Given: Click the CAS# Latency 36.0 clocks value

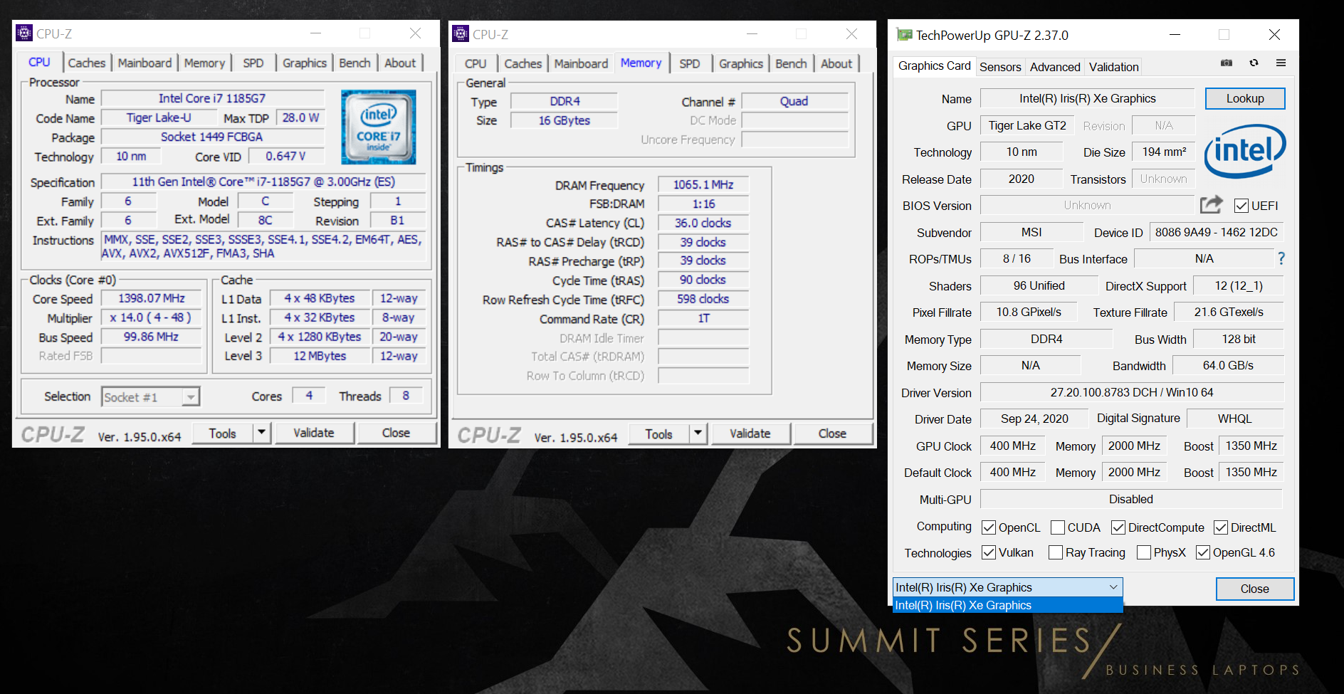Looking at the screenshot, I should pos(703,223).
